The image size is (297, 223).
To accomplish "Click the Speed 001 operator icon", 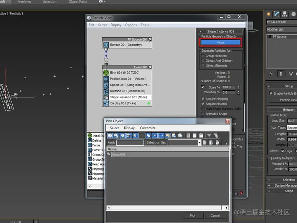I will (106, 85).
